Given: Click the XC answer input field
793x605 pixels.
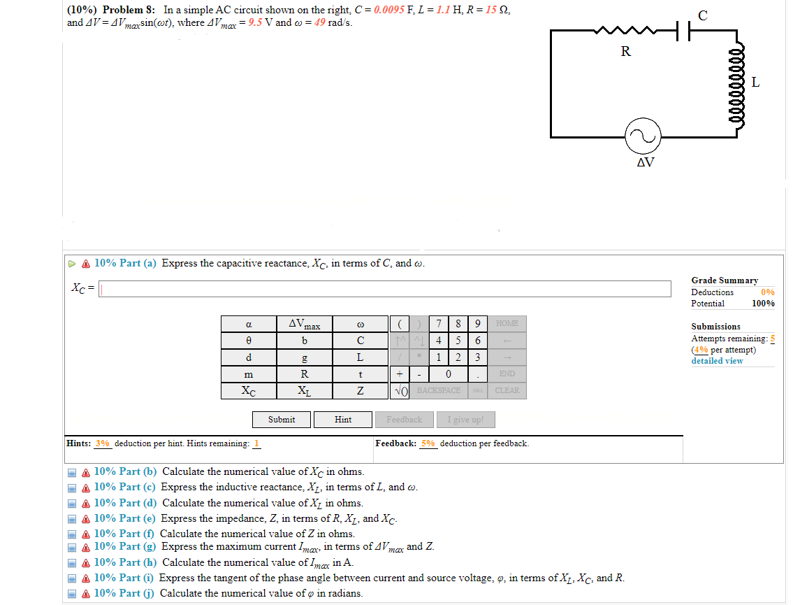Looking at the screenshot, I should tap(384, 289).
